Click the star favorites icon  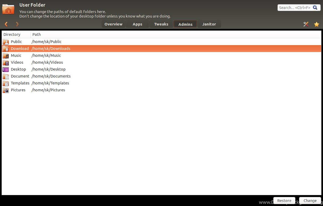[316, 24]
